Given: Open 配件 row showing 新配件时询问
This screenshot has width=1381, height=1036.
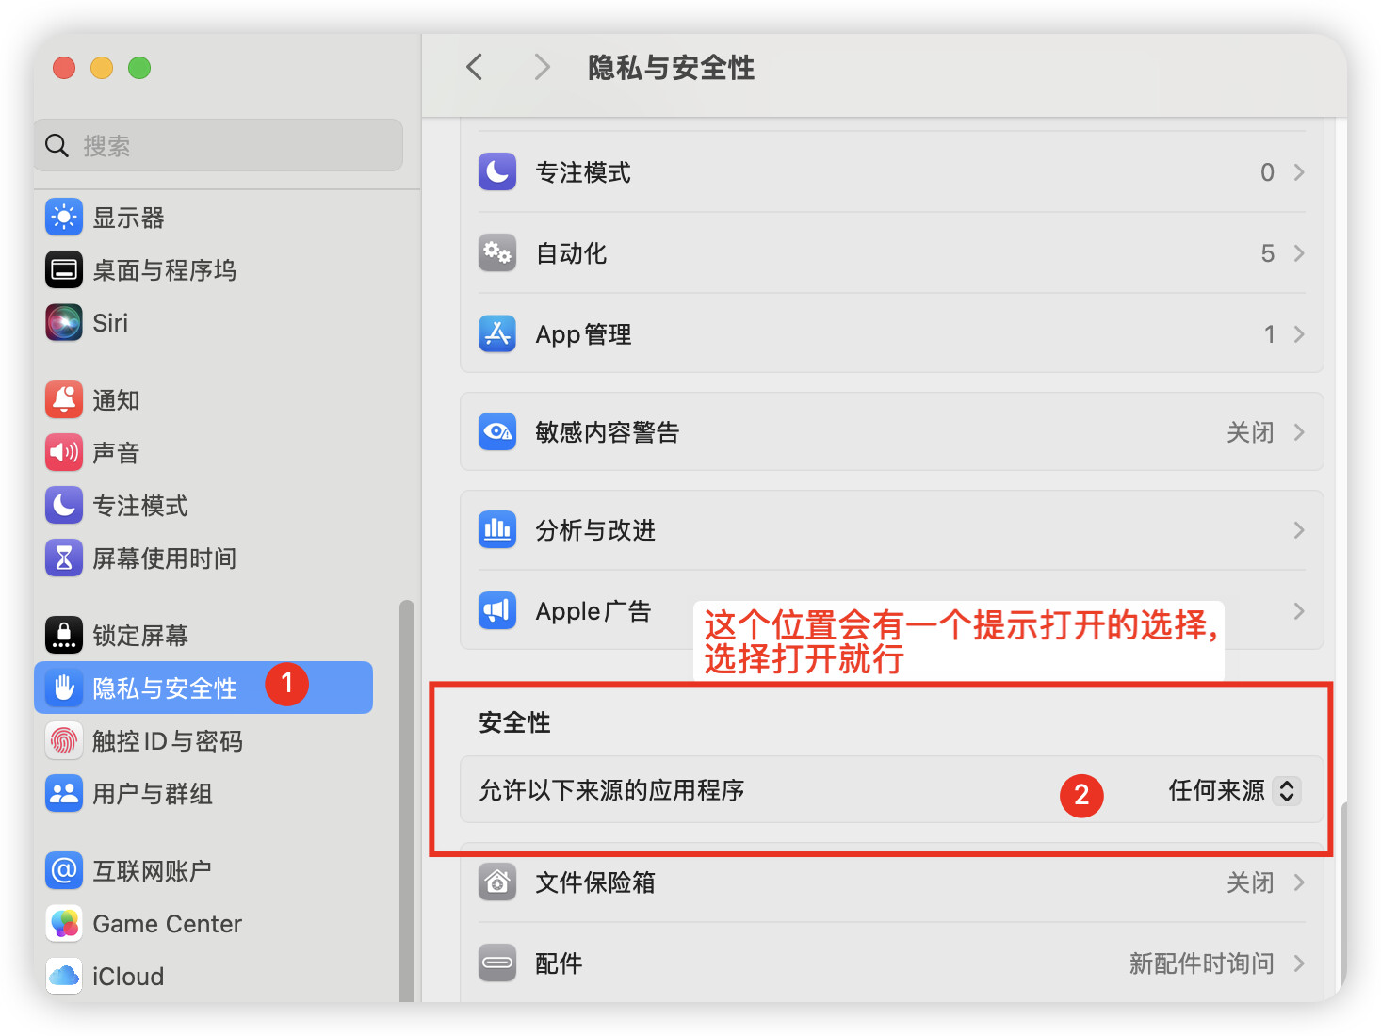Looking at the screenshot, I should [x=891, y=963].
